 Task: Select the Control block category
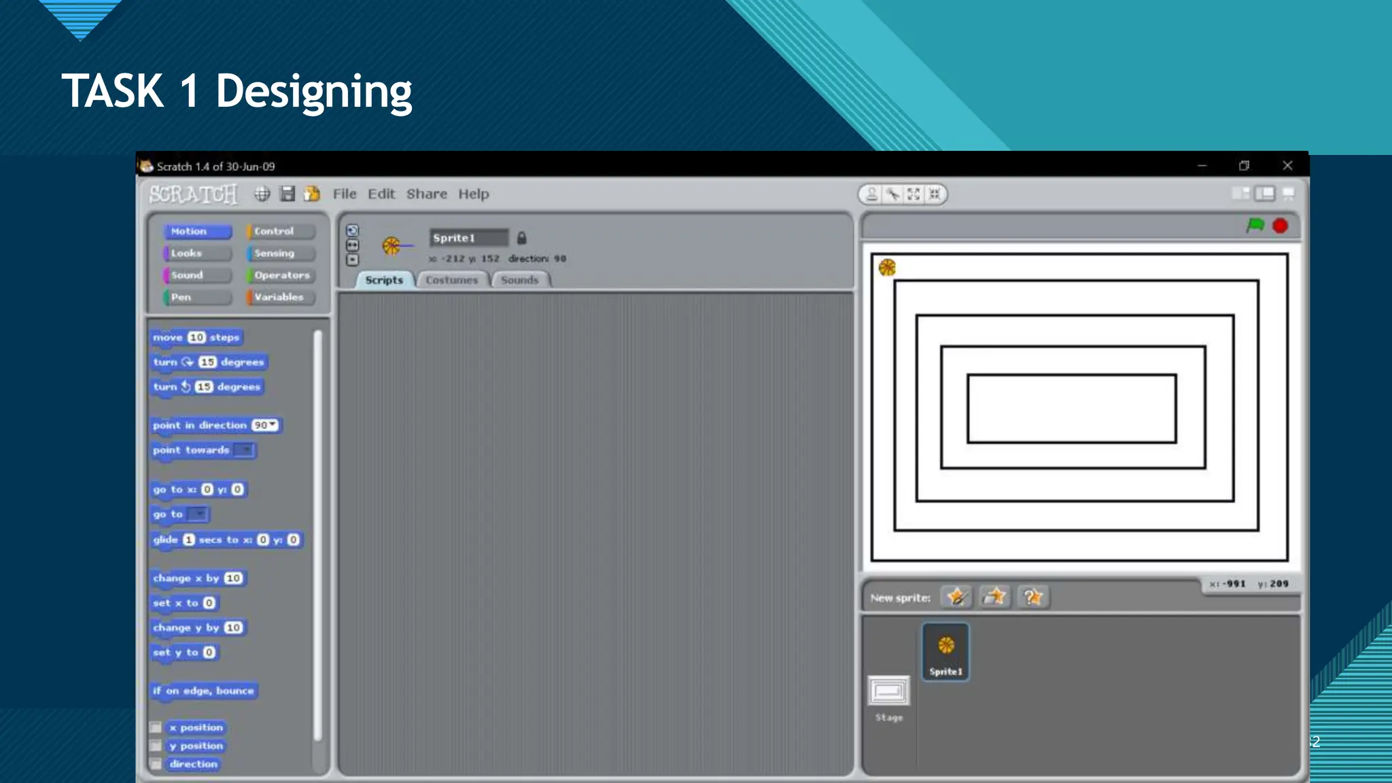click(281, 231)
